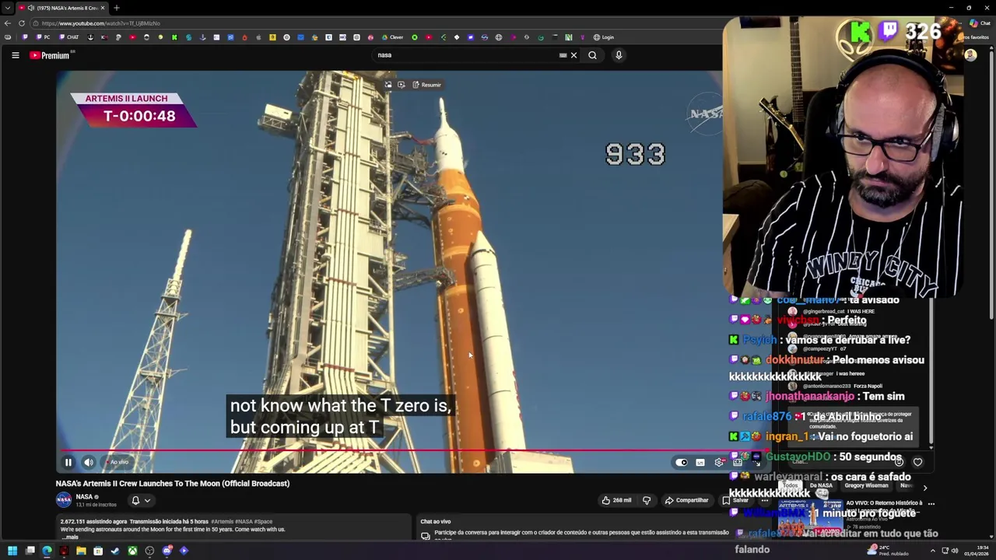This screenshot has height=560, width=996.
Task: Select the NASA's Artemis II browser tab
Action: pyautogui.click(x=62, y=8)
